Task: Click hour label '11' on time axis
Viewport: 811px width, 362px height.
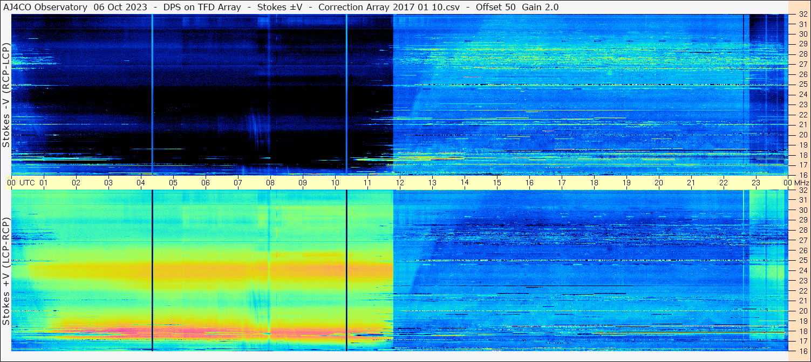Action: pos(367,183)
